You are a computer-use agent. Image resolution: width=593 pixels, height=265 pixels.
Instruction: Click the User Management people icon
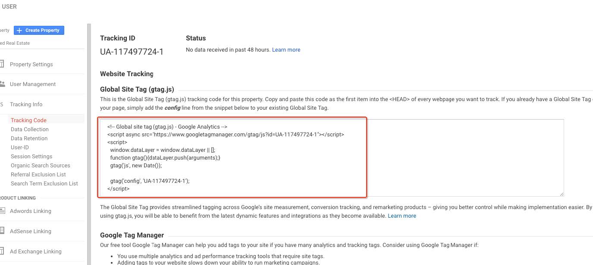coord(2,84)
